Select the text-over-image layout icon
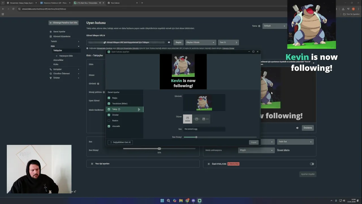Viewport: 362px width, 204px height. tap(197, 119)
